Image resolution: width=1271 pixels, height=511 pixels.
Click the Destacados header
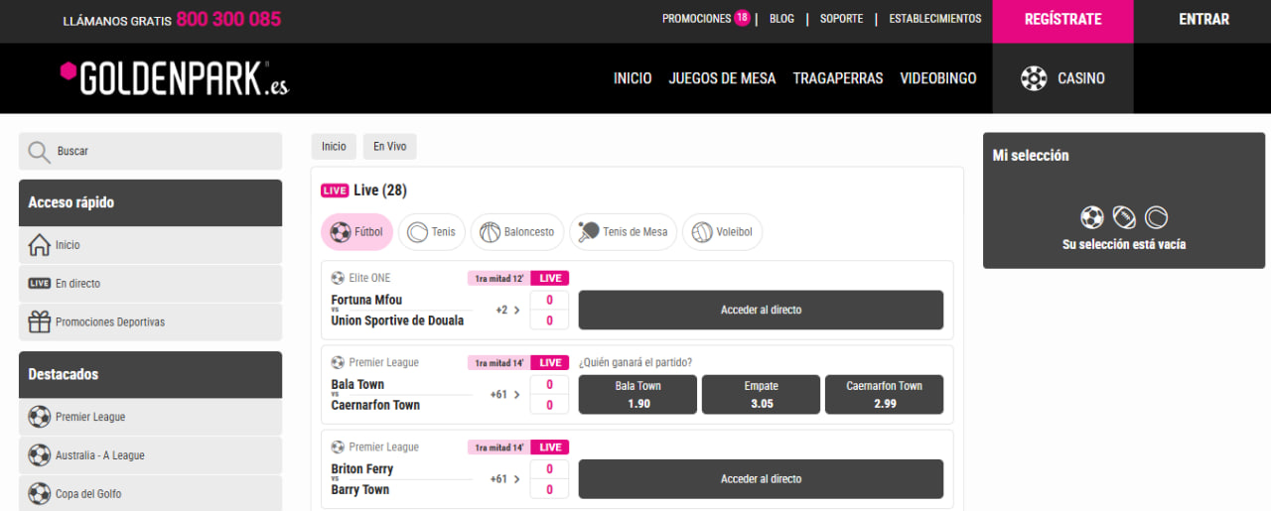[150, 374]
